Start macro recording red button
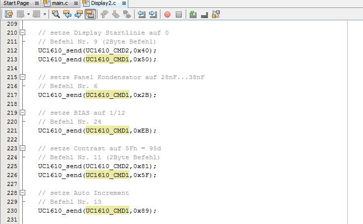 point(167,14)
